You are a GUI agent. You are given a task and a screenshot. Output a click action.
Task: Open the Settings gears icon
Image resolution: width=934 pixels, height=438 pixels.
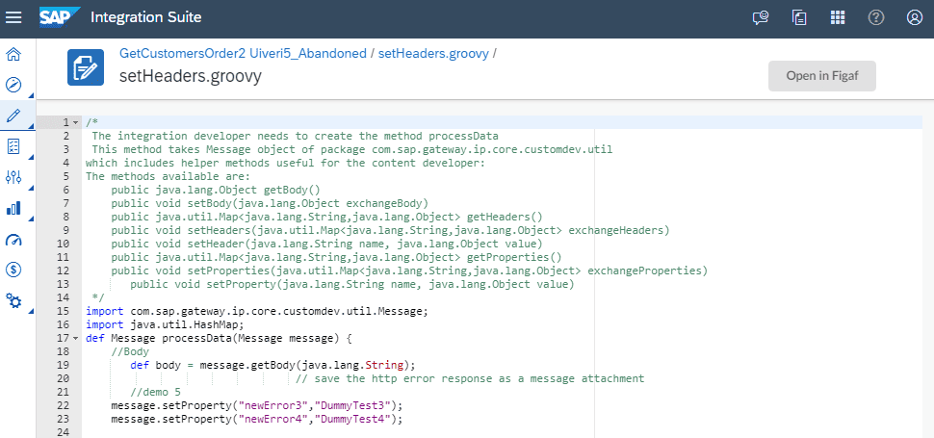[x=13, y=300]
